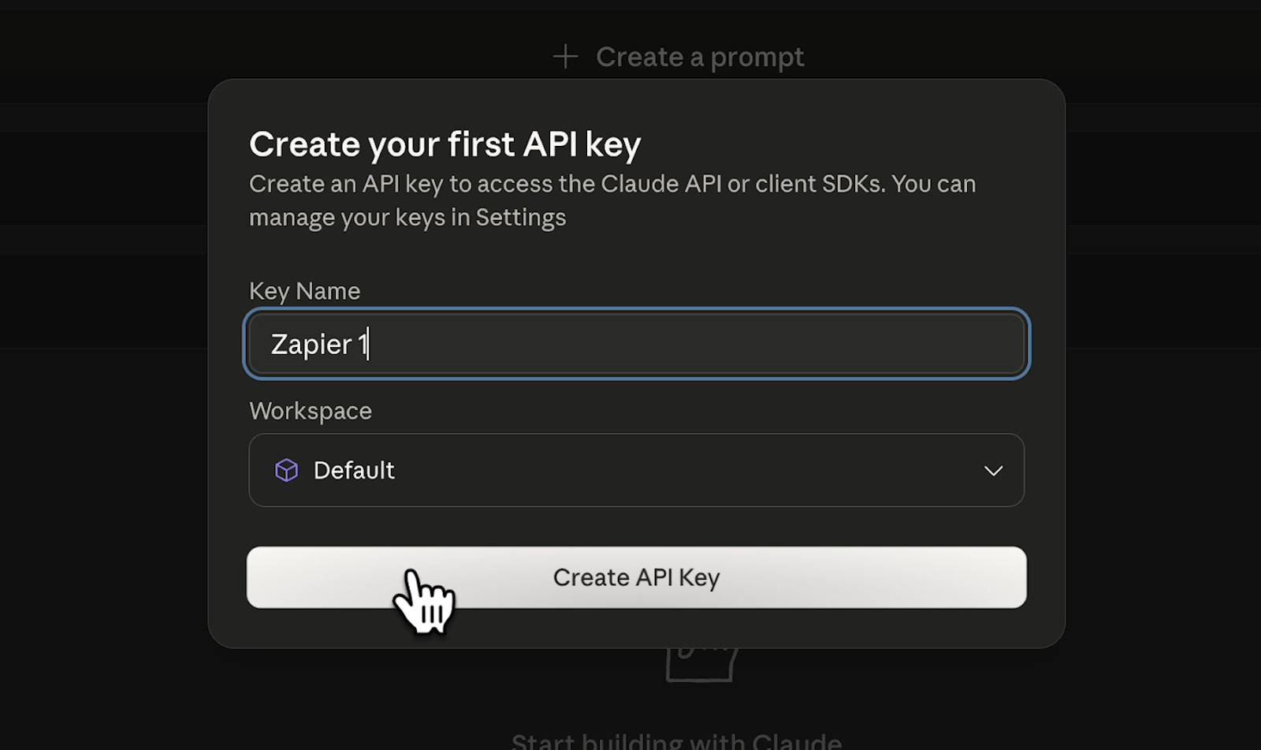Click the cursor-highlighted Create API Key area

coord(636,576)
